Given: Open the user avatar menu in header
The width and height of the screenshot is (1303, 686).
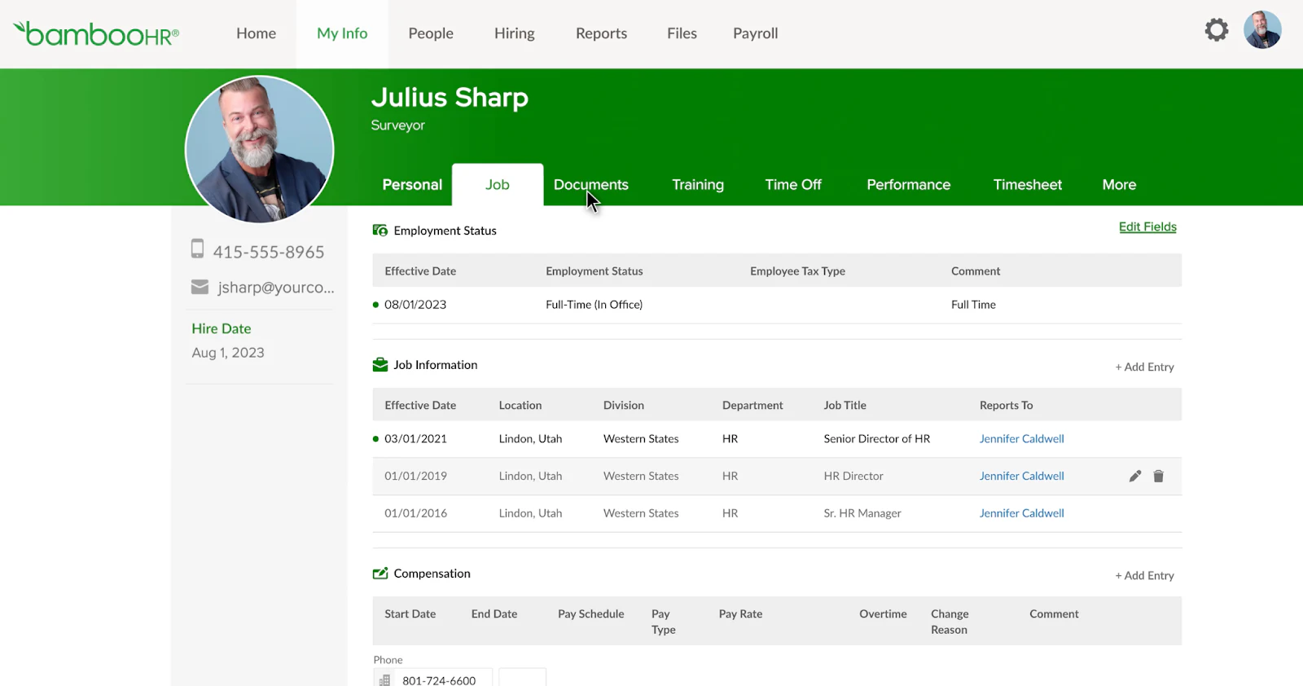Looking at the screenshot, I should click(1262, 30).
